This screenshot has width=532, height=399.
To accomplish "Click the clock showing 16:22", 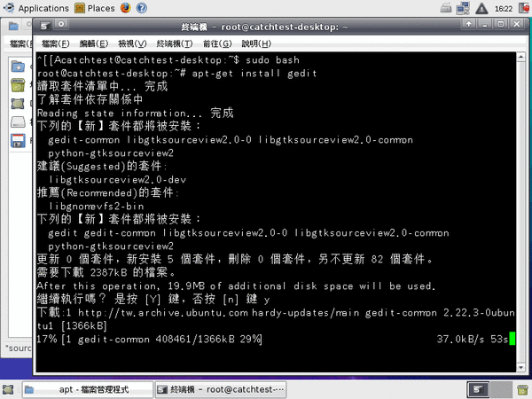I will pos(504,9).
